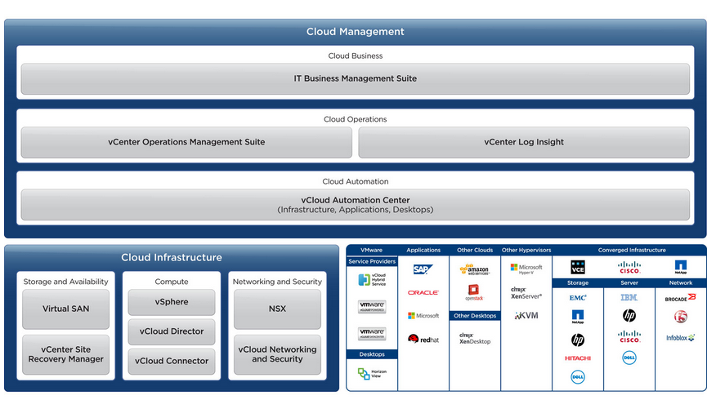The image size is (716, 400).
Task: Click the Network subheader
Action: [680, 283]
